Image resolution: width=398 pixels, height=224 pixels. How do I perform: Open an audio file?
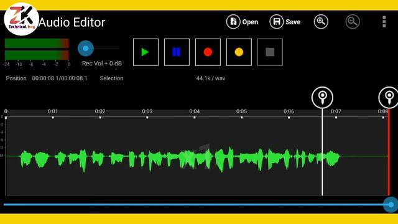[x=242, y=22]
